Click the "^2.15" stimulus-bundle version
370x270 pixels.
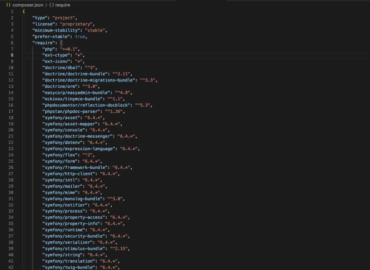119,249
